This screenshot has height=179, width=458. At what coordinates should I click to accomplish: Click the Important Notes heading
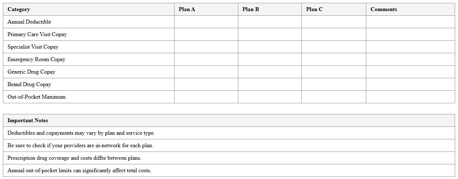[28, 120]
